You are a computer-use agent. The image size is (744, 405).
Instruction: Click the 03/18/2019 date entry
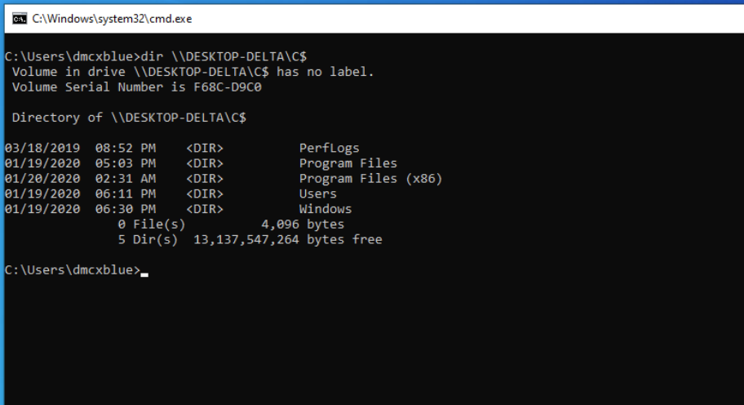42,148
